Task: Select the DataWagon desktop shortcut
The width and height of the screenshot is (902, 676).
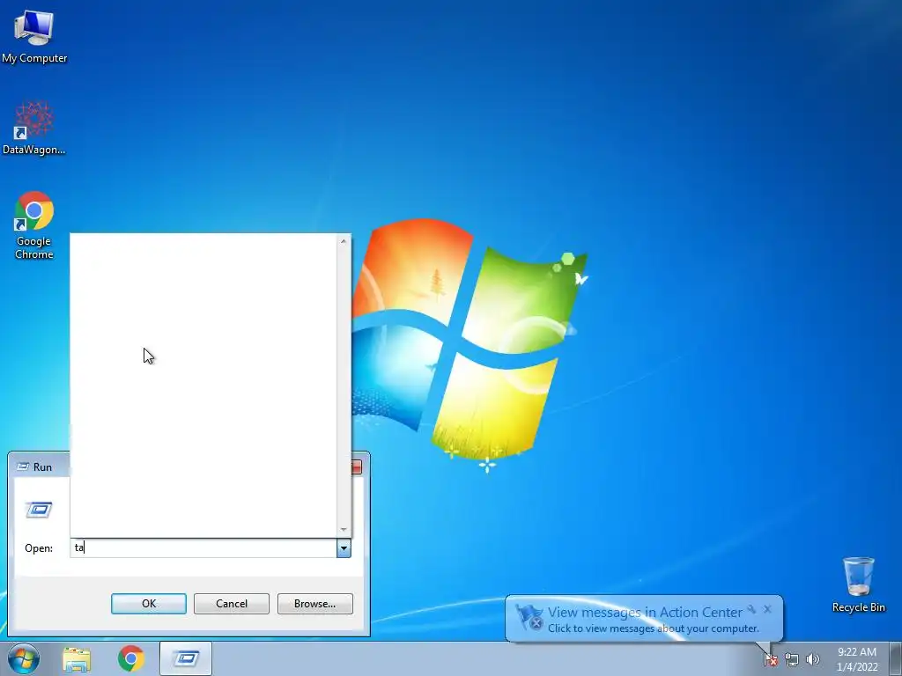Action: point(34,128)
